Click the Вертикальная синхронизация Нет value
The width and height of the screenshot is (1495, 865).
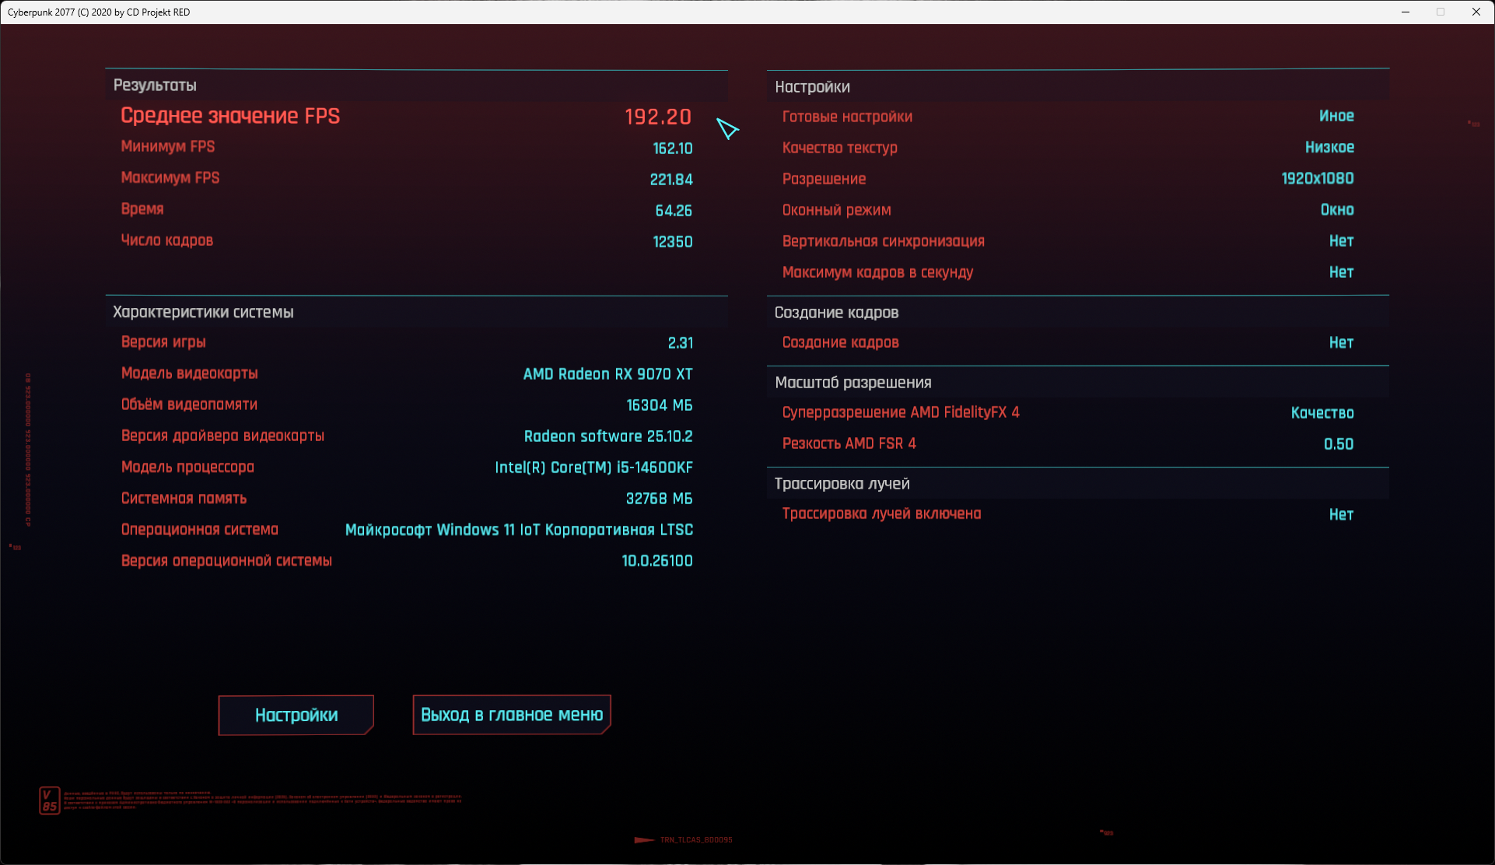pos(1340,241)
